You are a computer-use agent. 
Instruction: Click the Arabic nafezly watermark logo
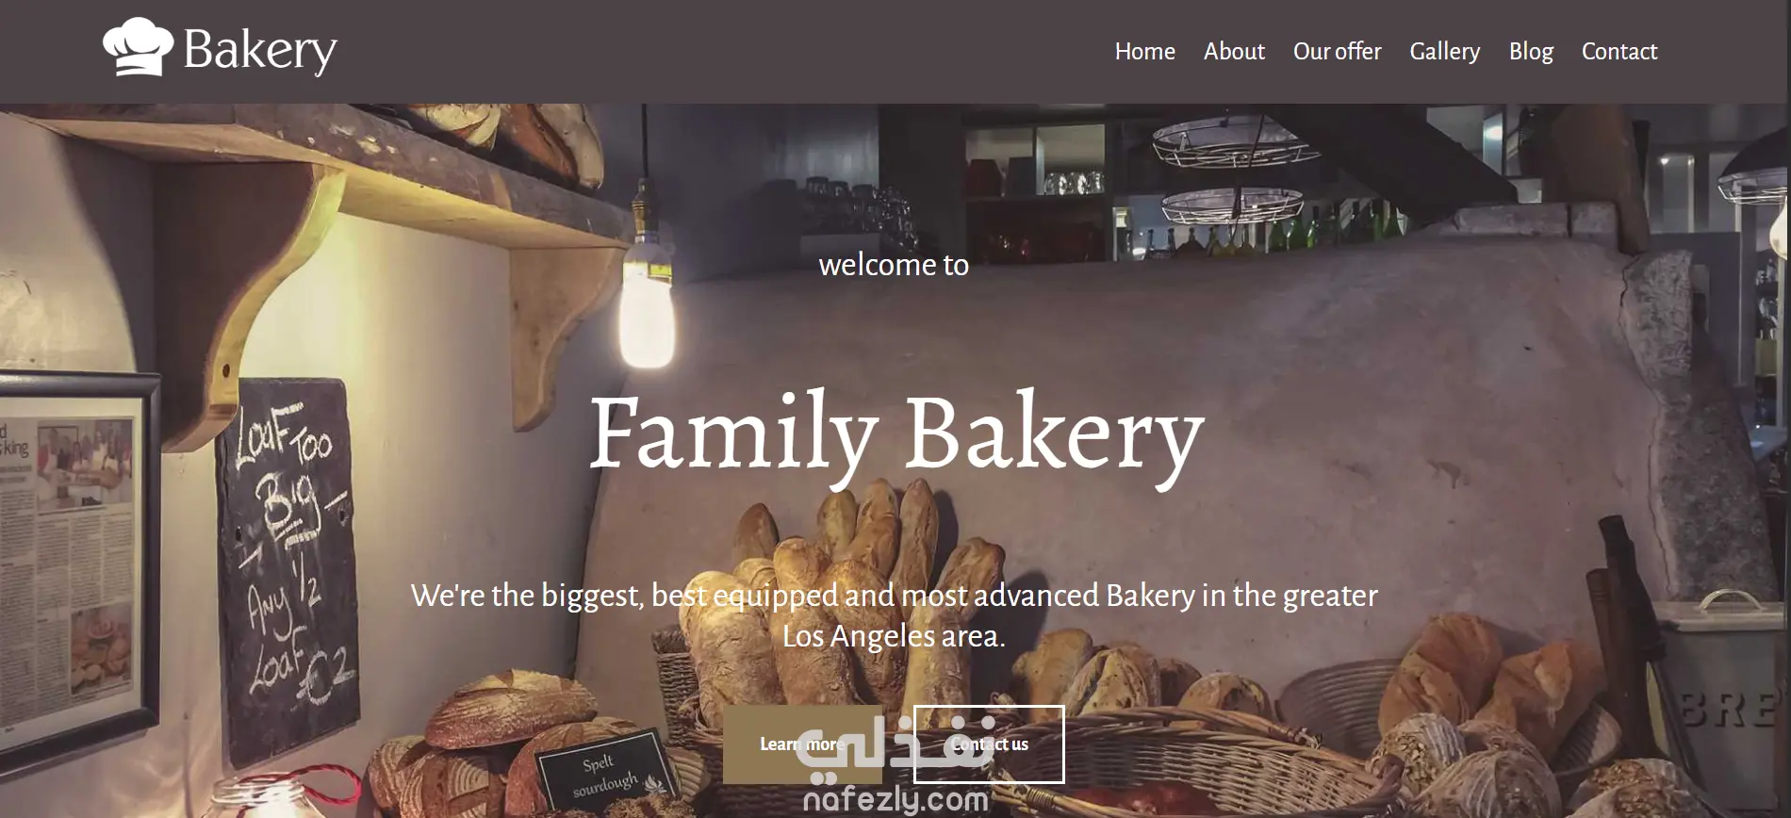pos(895,750)
